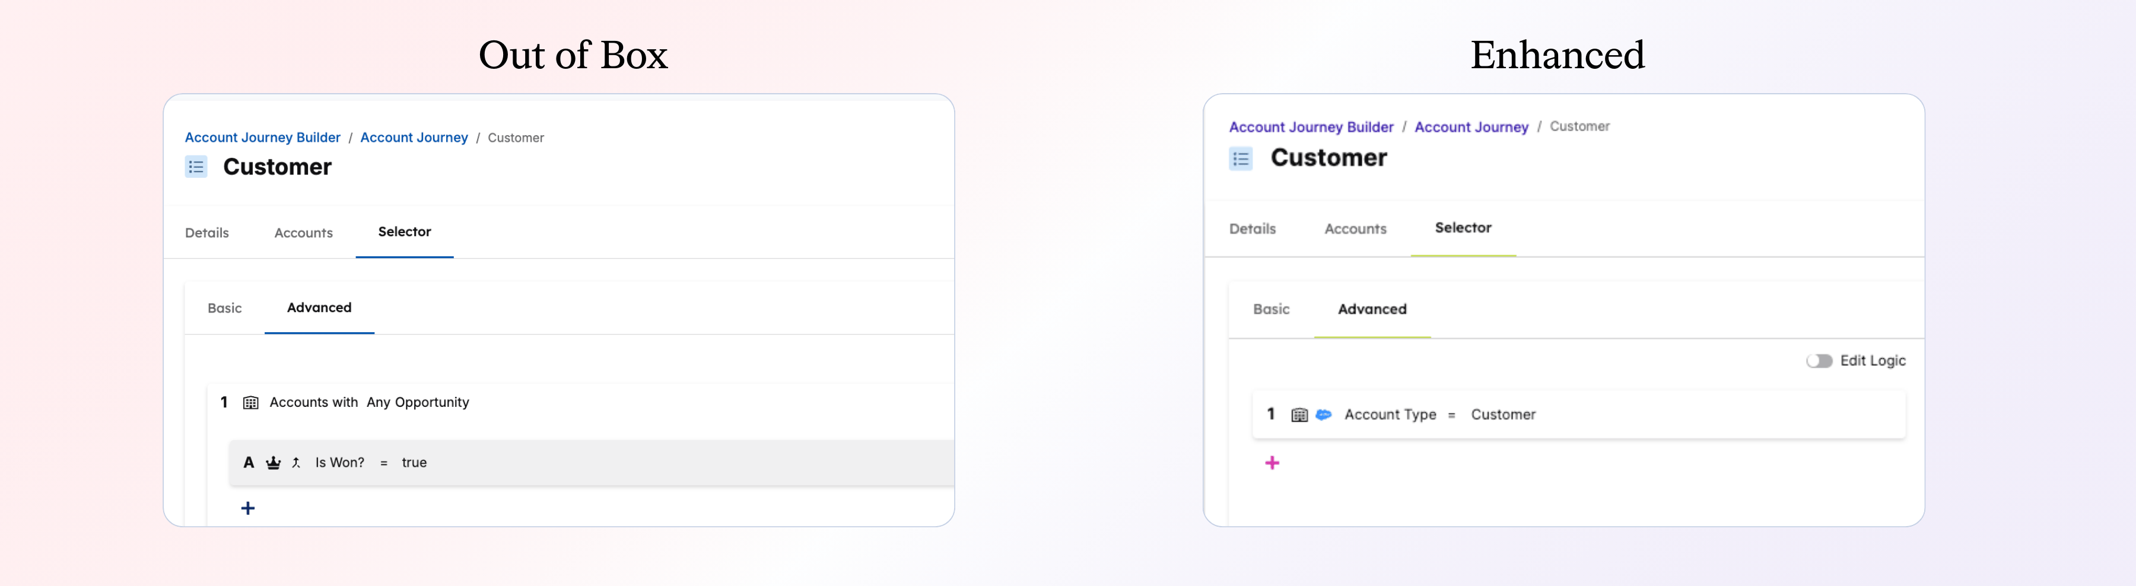Viewport: 2136px width, 586px height.
Task: Click building icon next to Accounts with
Action: pos(250,403)
